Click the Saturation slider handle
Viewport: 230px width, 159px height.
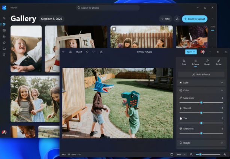(201, 102)
